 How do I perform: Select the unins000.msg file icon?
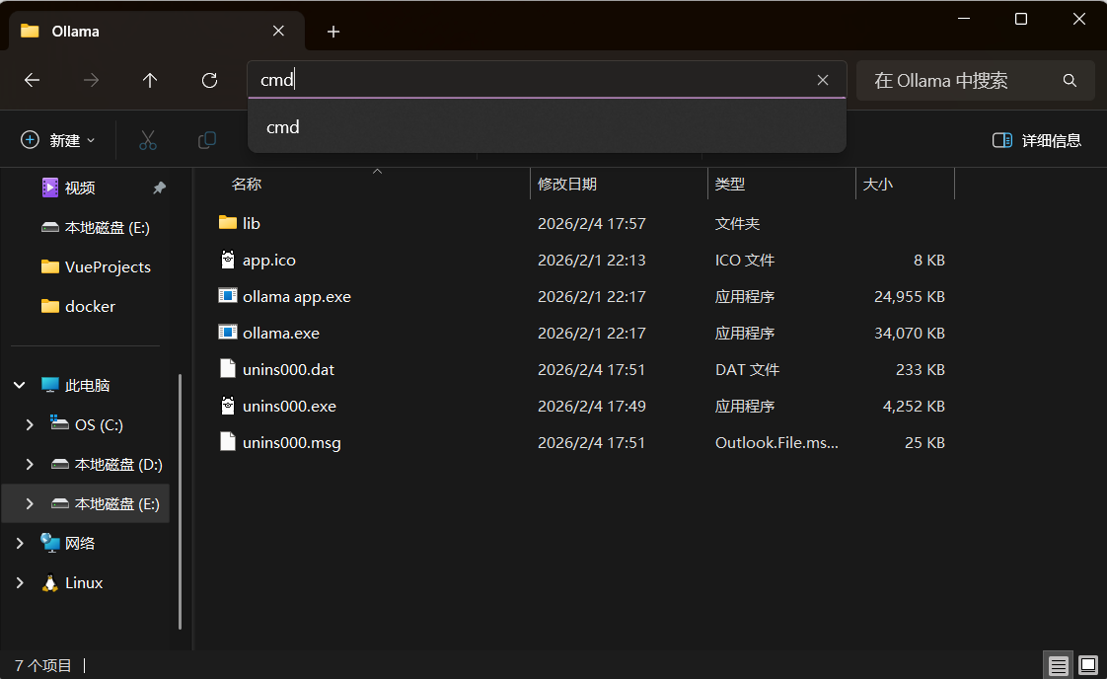tap(227, 442)
